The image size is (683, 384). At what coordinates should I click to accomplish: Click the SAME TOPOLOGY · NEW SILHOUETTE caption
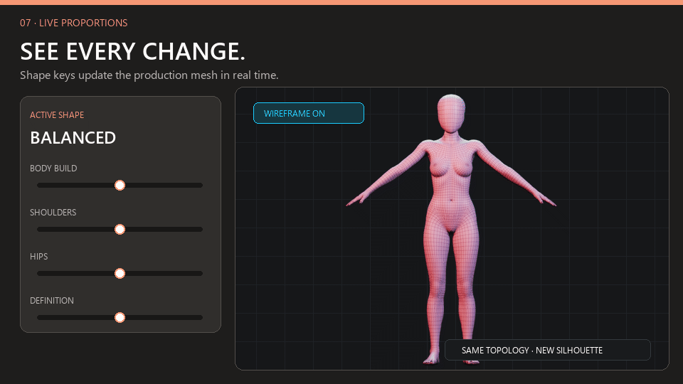tap(548, 350)
